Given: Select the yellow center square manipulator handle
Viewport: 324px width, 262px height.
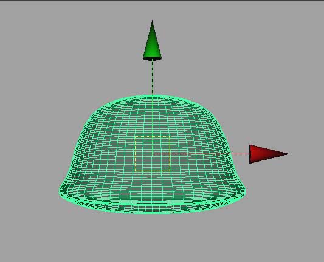Looking at the screenshot, I should click(153, 154).
